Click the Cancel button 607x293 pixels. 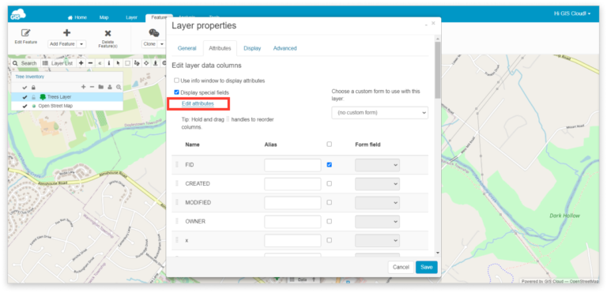(401, 267)
